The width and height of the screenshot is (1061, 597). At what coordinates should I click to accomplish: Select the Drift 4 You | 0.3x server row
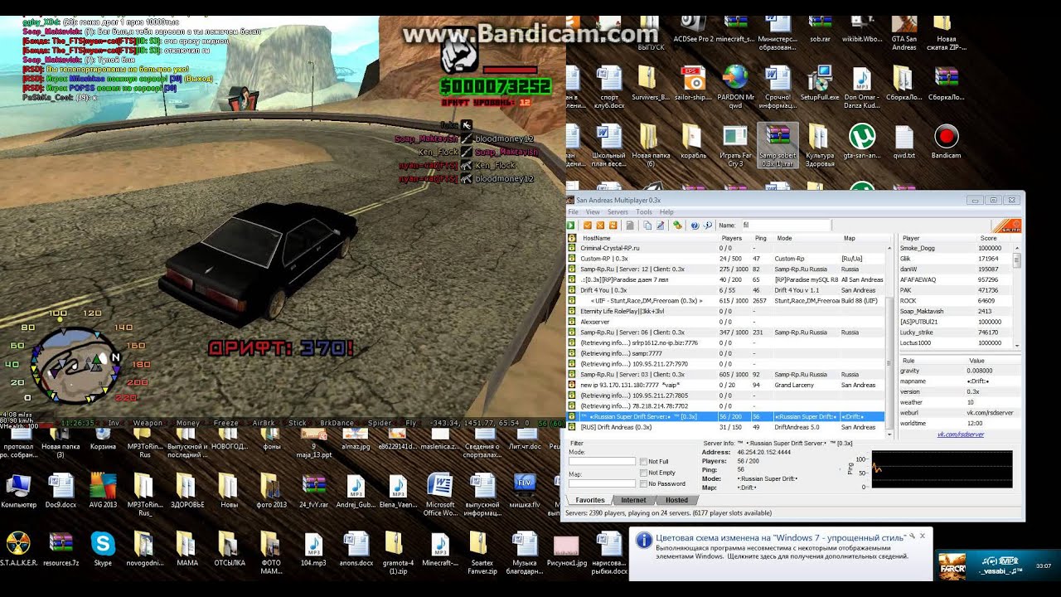pyautogui.click(x=726, y=290)
